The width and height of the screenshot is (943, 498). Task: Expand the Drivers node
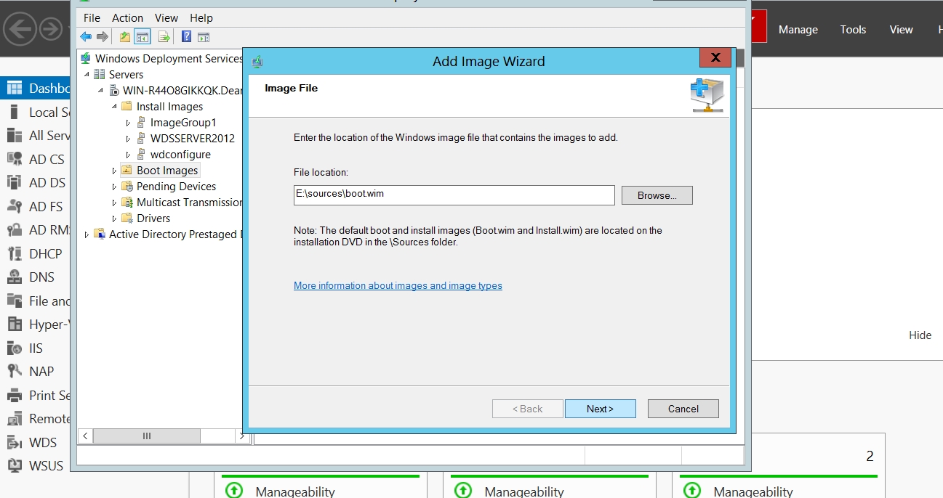pos(114,218)
